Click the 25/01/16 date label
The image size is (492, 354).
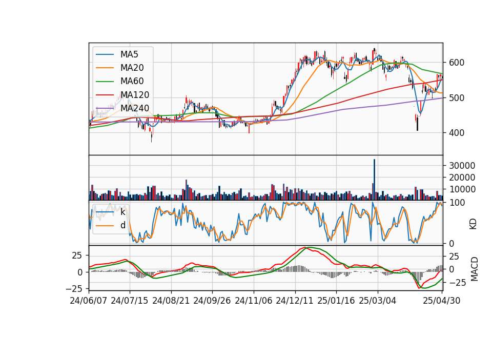coord(336,301)
